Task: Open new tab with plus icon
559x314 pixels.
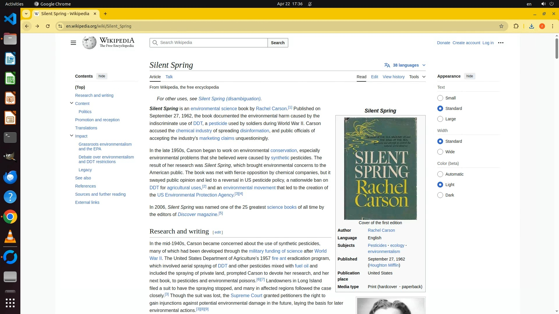Action: coord(105,14)
